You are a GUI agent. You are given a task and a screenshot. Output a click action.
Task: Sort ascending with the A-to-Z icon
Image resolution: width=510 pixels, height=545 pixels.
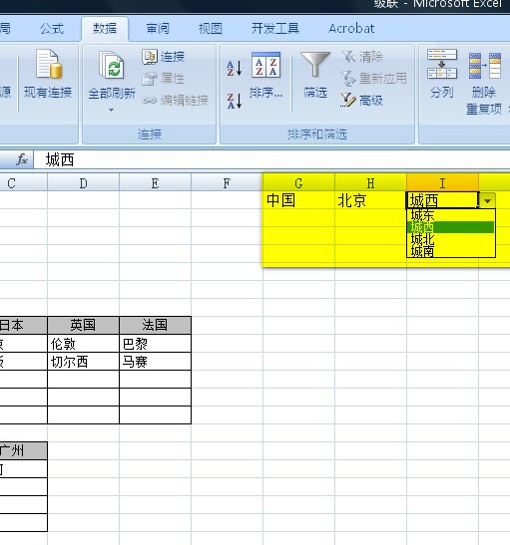tap(234, 68)
